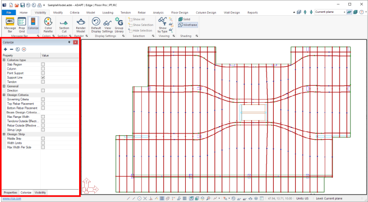Save the model with the floppy disk icon
368x202 pixels.
(x=22, y=4)
